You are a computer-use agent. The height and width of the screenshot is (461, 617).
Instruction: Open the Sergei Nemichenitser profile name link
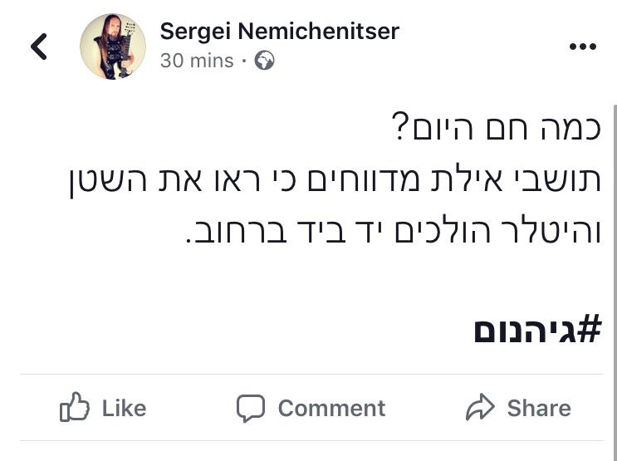click(279, 32)
